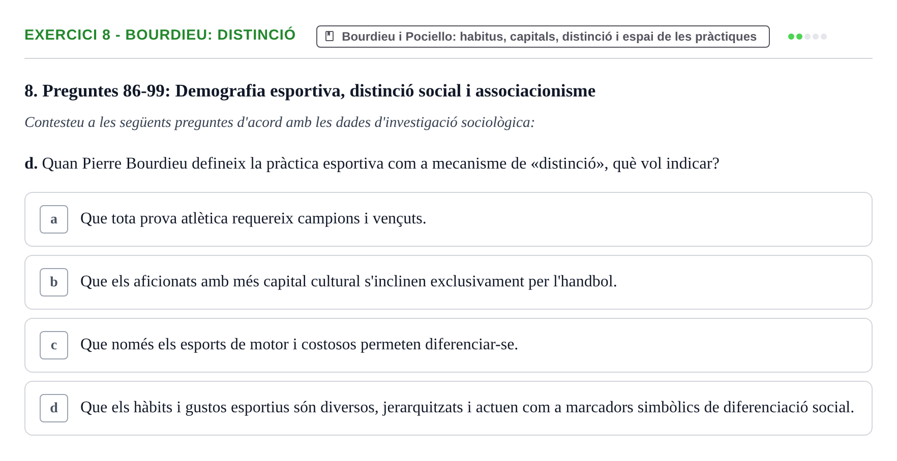Viewport: 897px width, 461px height.
Task: Select the option b letter box
Action: pyautogui.click(x=54, y=282)
